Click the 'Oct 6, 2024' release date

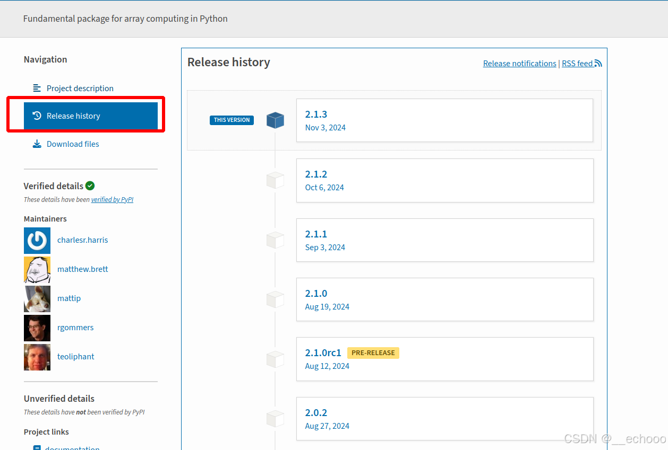tap(324, 188)
